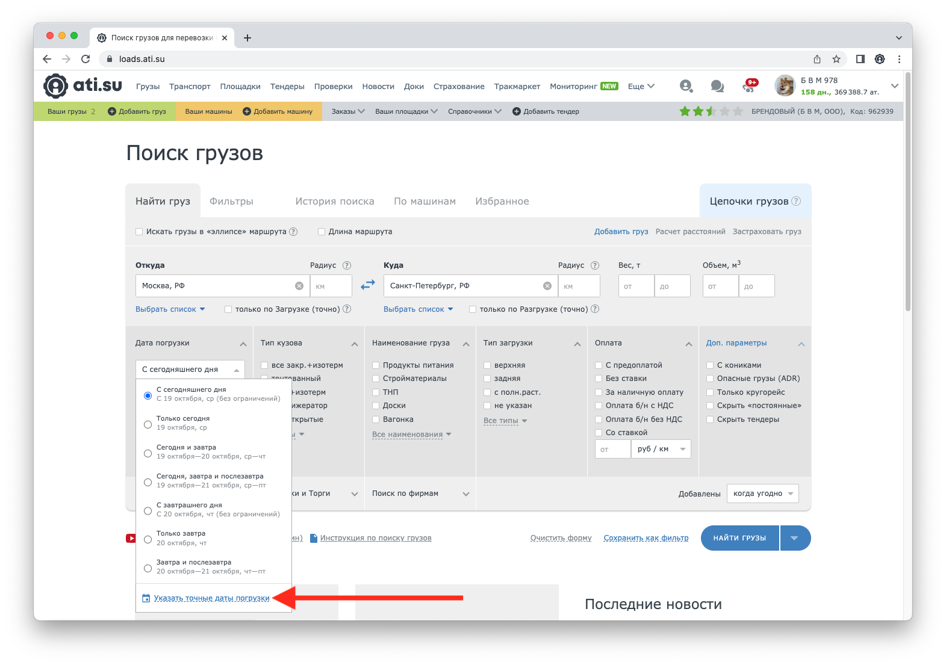The image size is (946, 665).
Task: Click help icon beside Откуда Радиус
Action: [x=347, y=265]
